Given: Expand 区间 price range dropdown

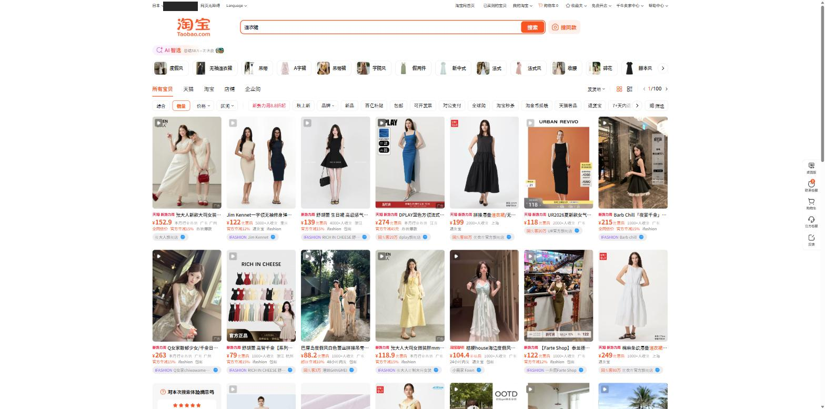Looking at the screenshot, I should point(227,106).
